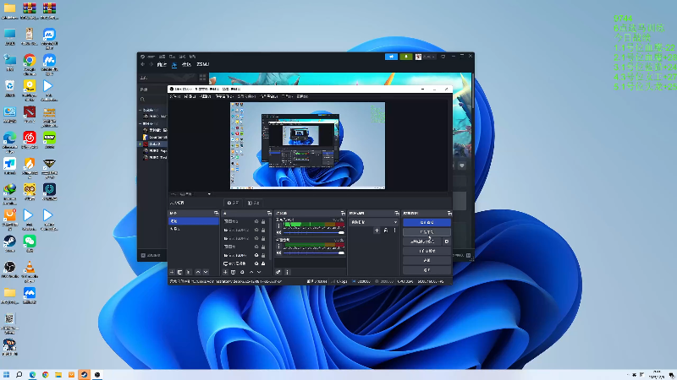This screenshot has height=380, width=677.
Task: Switch to the Community tab in Steam
Action: tap(186, 64)
